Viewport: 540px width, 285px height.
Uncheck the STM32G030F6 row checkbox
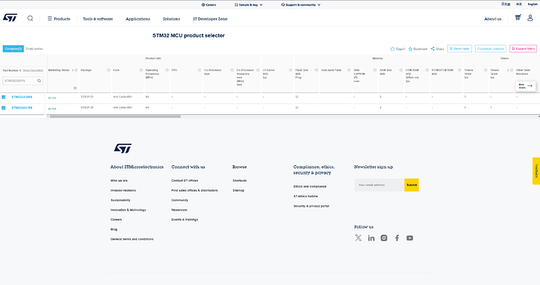pyautogui.click(x=3, y=97)
